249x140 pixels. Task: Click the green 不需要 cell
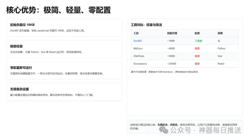(198, 41)
